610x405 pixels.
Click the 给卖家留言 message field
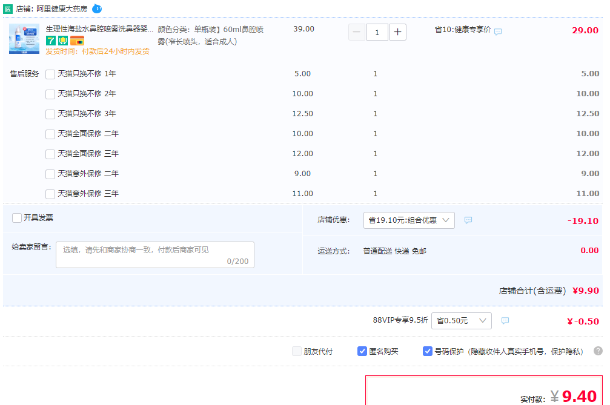[155, 255]
